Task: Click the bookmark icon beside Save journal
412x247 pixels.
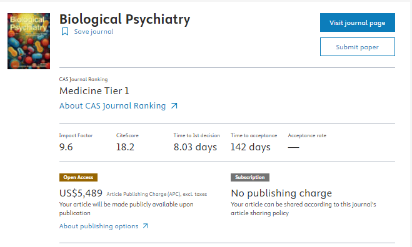Action: [x=65, y=31]
